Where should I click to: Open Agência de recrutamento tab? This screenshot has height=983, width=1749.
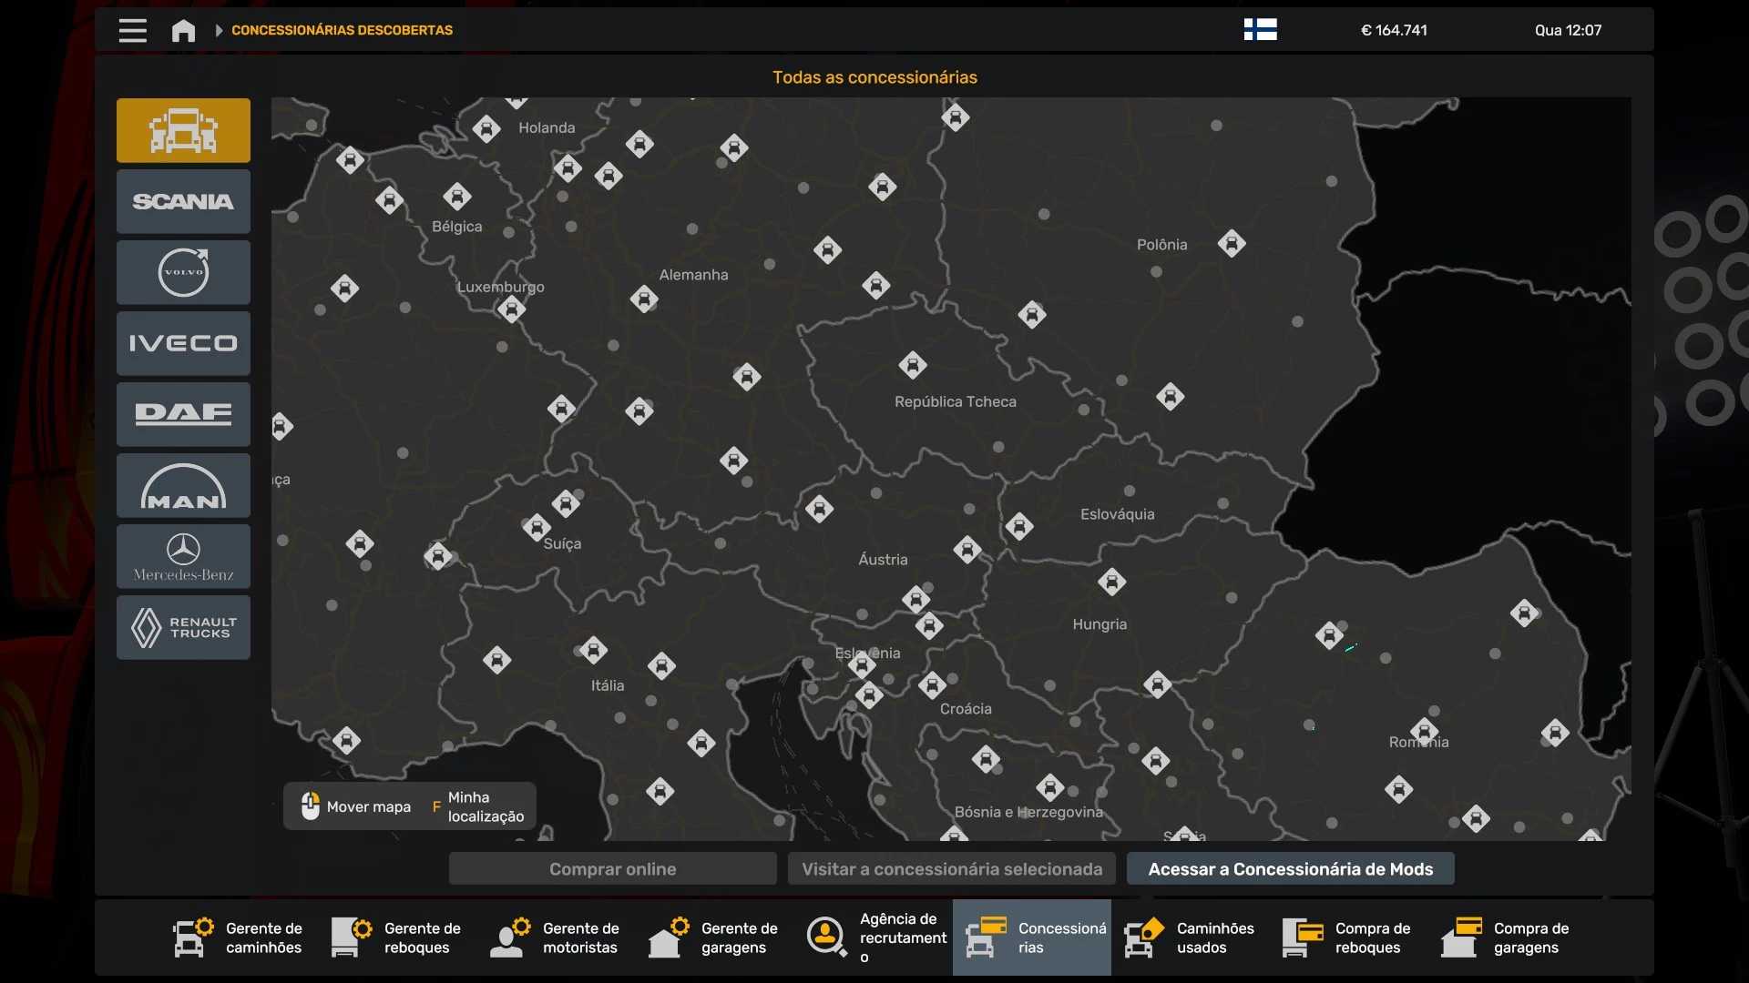tap(876, 937)
